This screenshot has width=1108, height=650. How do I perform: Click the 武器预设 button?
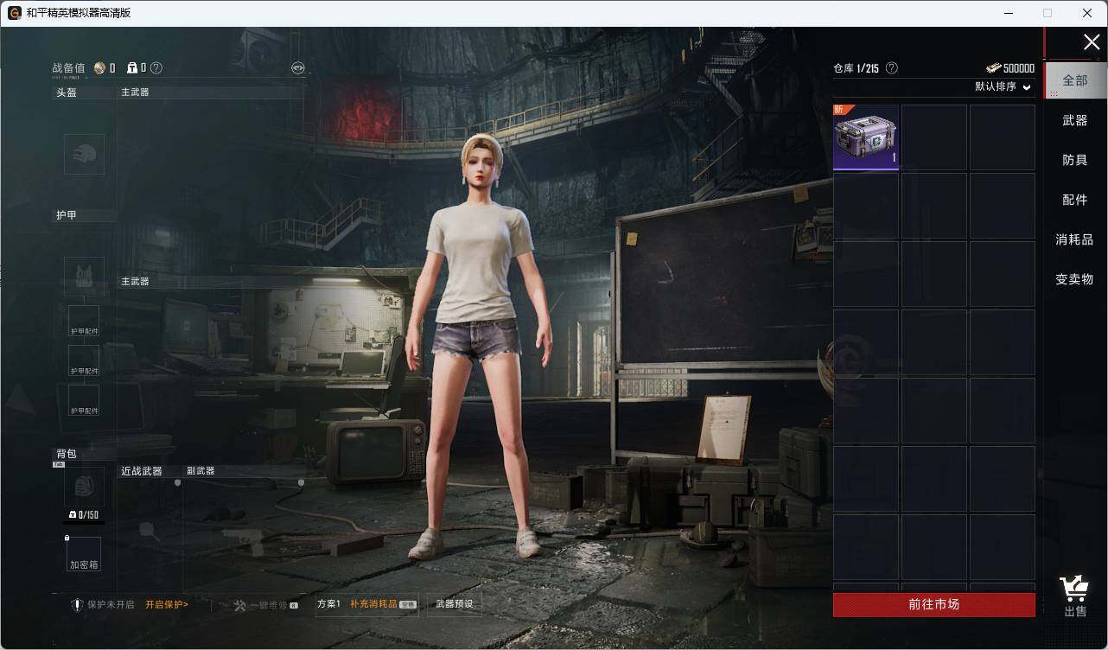pyautogui.click(x=455, y=604)
